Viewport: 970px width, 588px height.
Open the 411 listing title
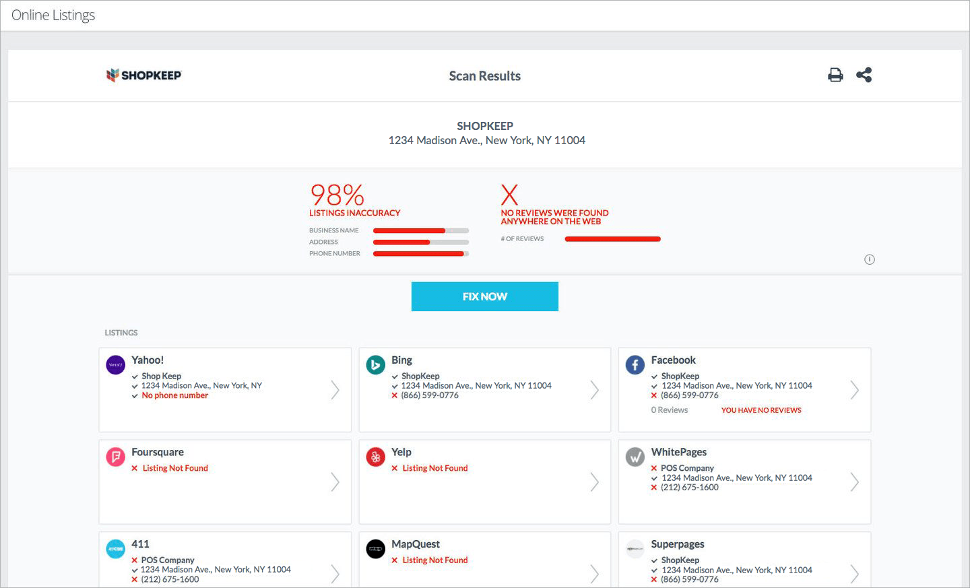(140, 544)
